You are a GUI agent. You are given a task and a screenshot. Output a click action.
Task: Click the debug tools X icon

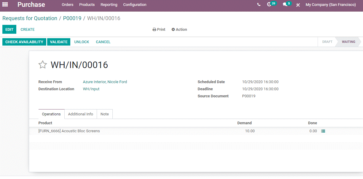pyautogui.click(x=298, y=5)
